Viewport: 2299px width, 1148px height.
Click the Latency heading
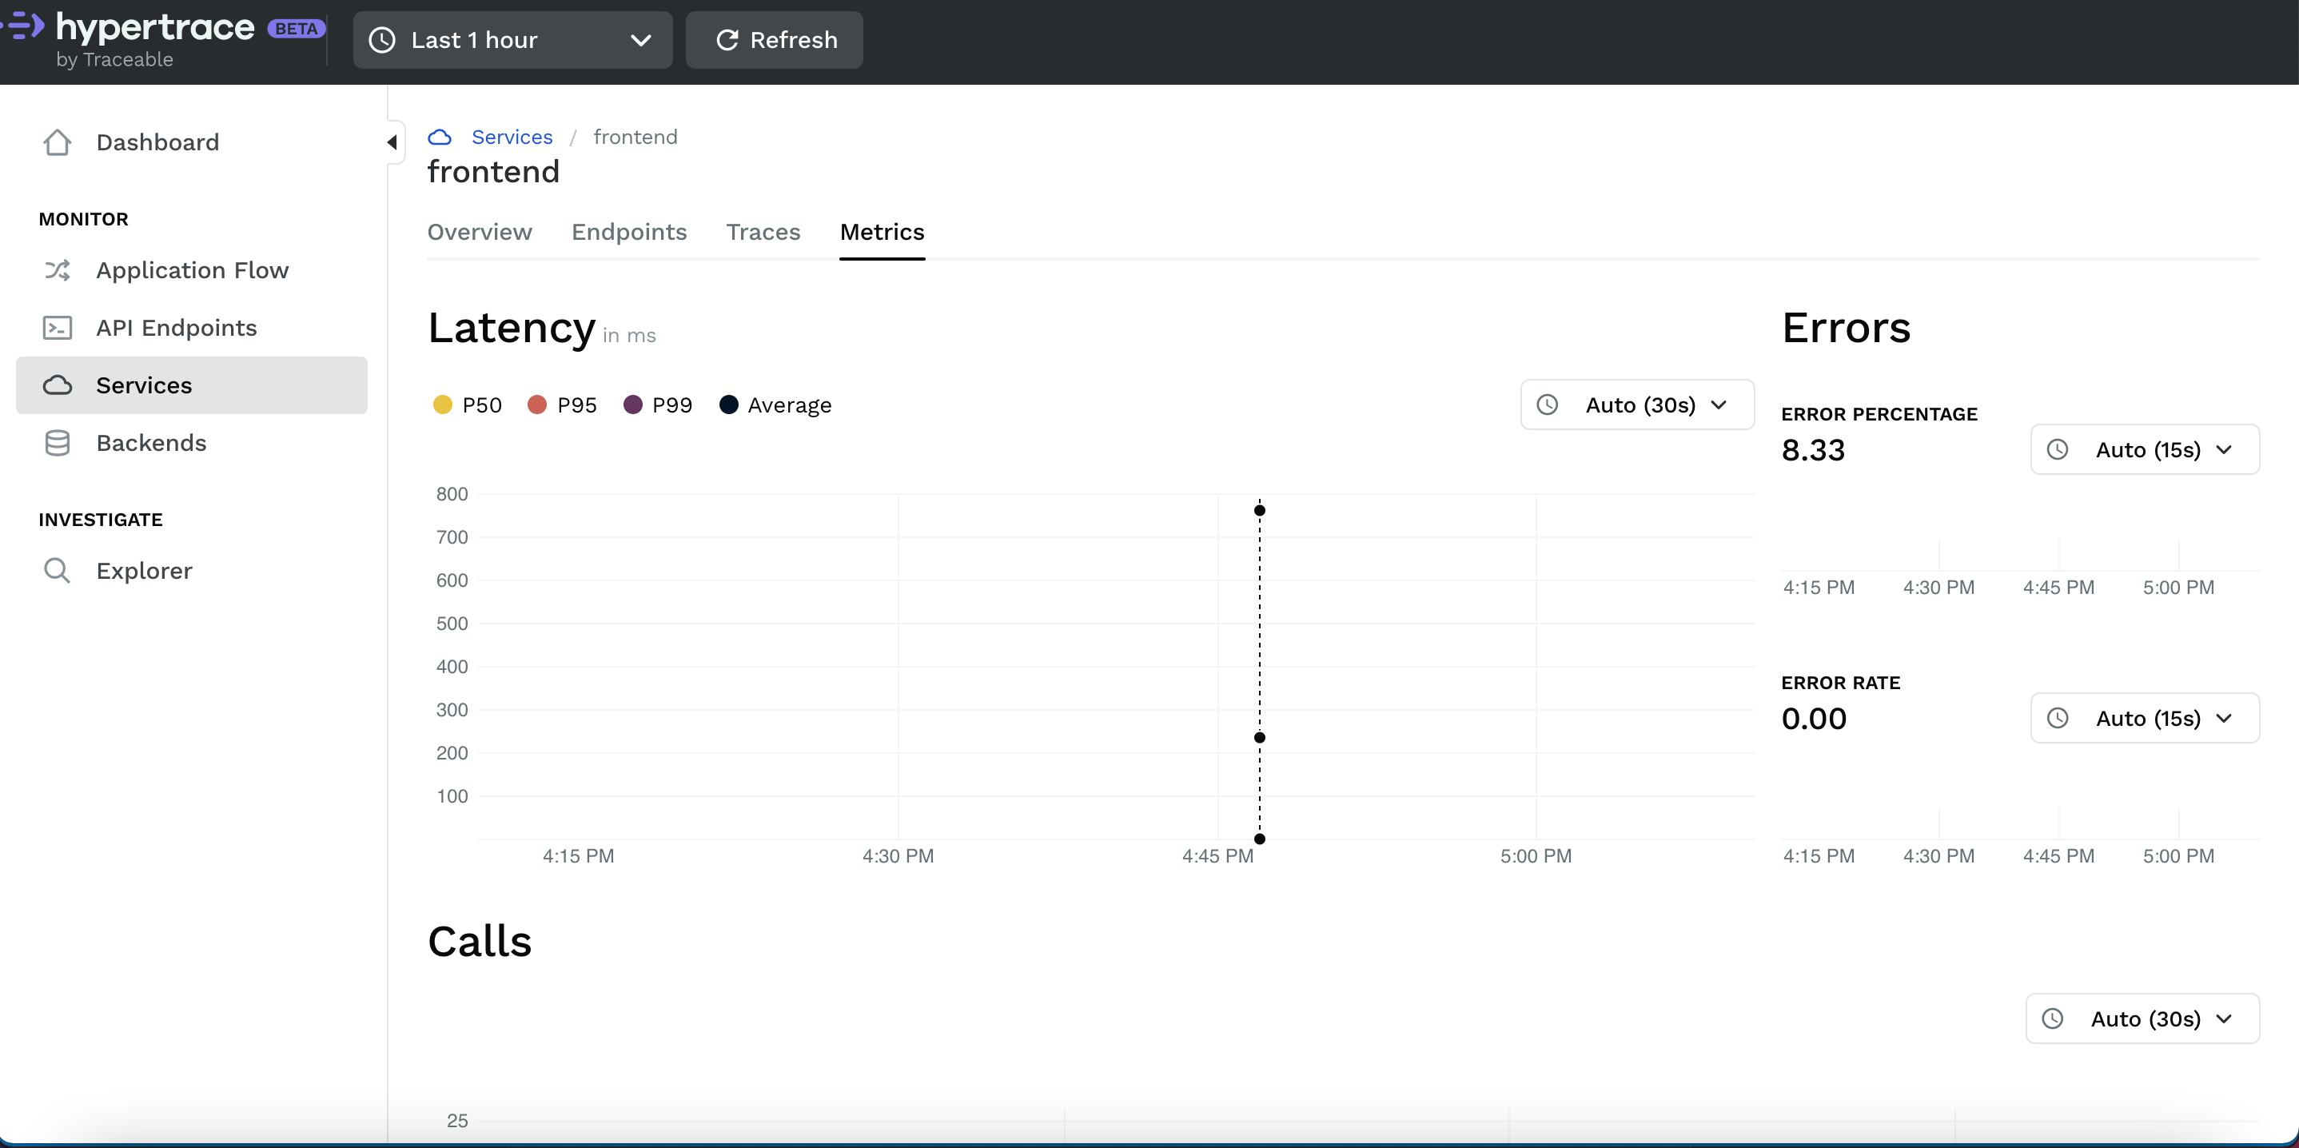(x=512, y=328)
